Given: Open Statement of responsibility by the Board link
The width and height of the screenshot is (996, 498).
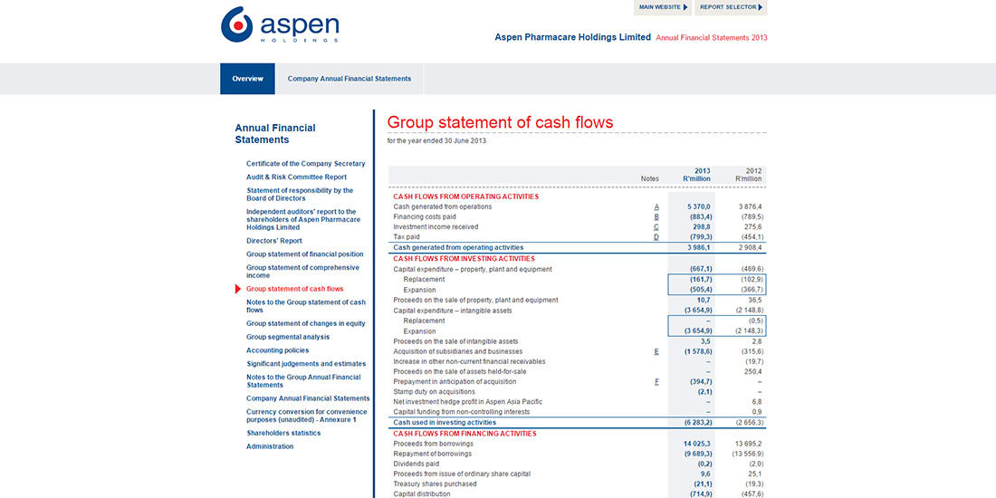Looking at the screenshot, I should click(300, 195).
